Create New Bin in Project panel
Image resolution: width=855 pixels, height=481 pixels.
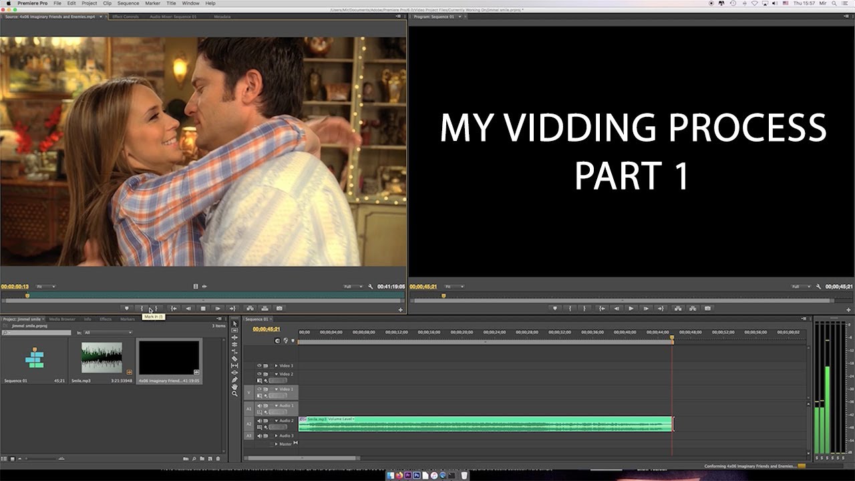point(202,459)
